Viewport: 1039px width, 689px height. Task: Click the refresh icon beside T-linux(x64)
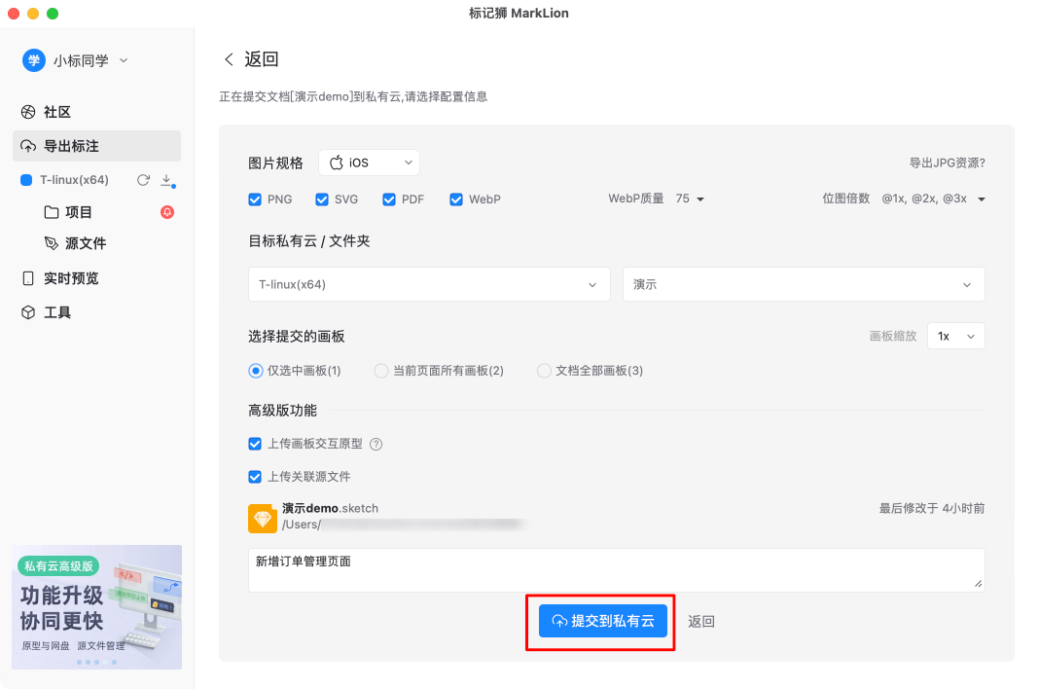[143, 180]
